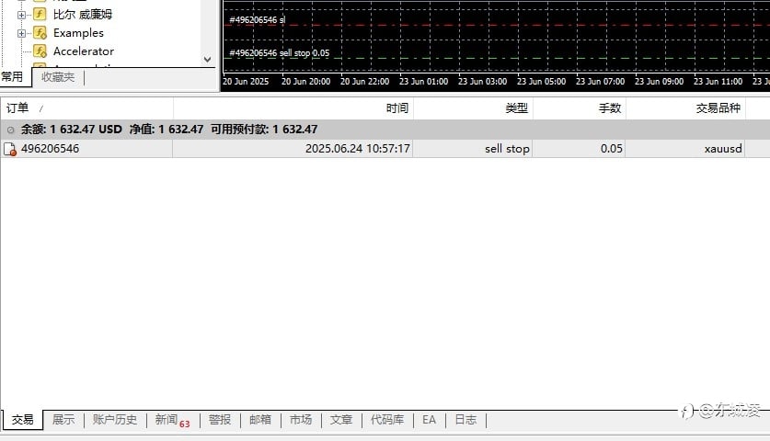Open the 邮箱 terminal tab
The height and width of the screenshot is (441, 770).
(x=260, y=420)
